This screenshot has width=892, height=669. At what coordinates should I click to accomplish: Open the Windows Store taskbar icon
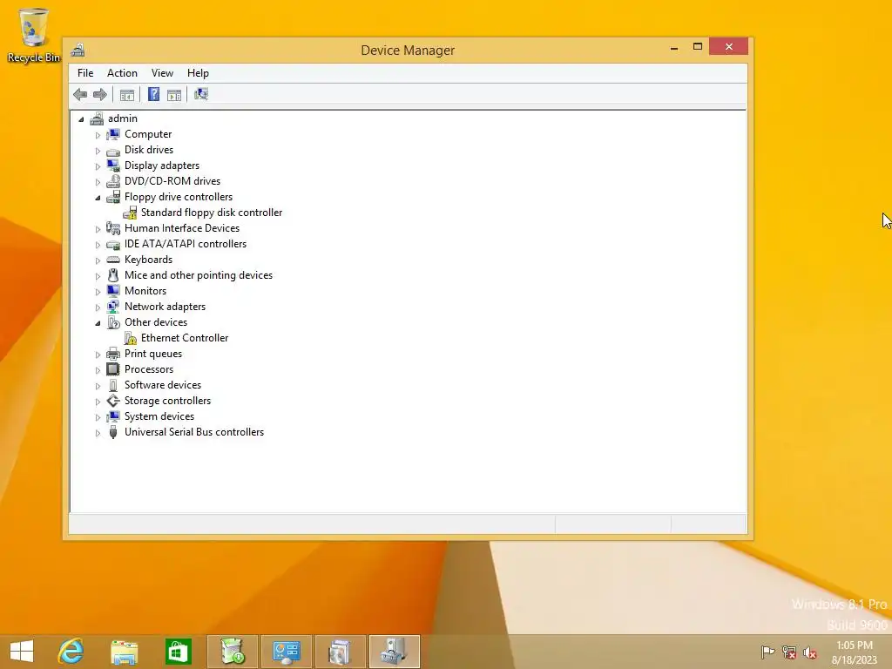pos(178,652)
